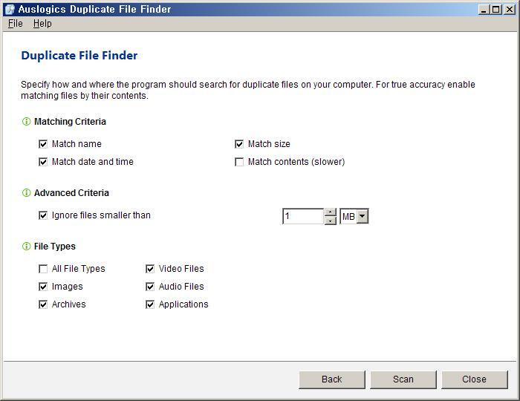Increase minimum size with up arrow
Screen dimensions: 520x401
[x=331, y=212]
